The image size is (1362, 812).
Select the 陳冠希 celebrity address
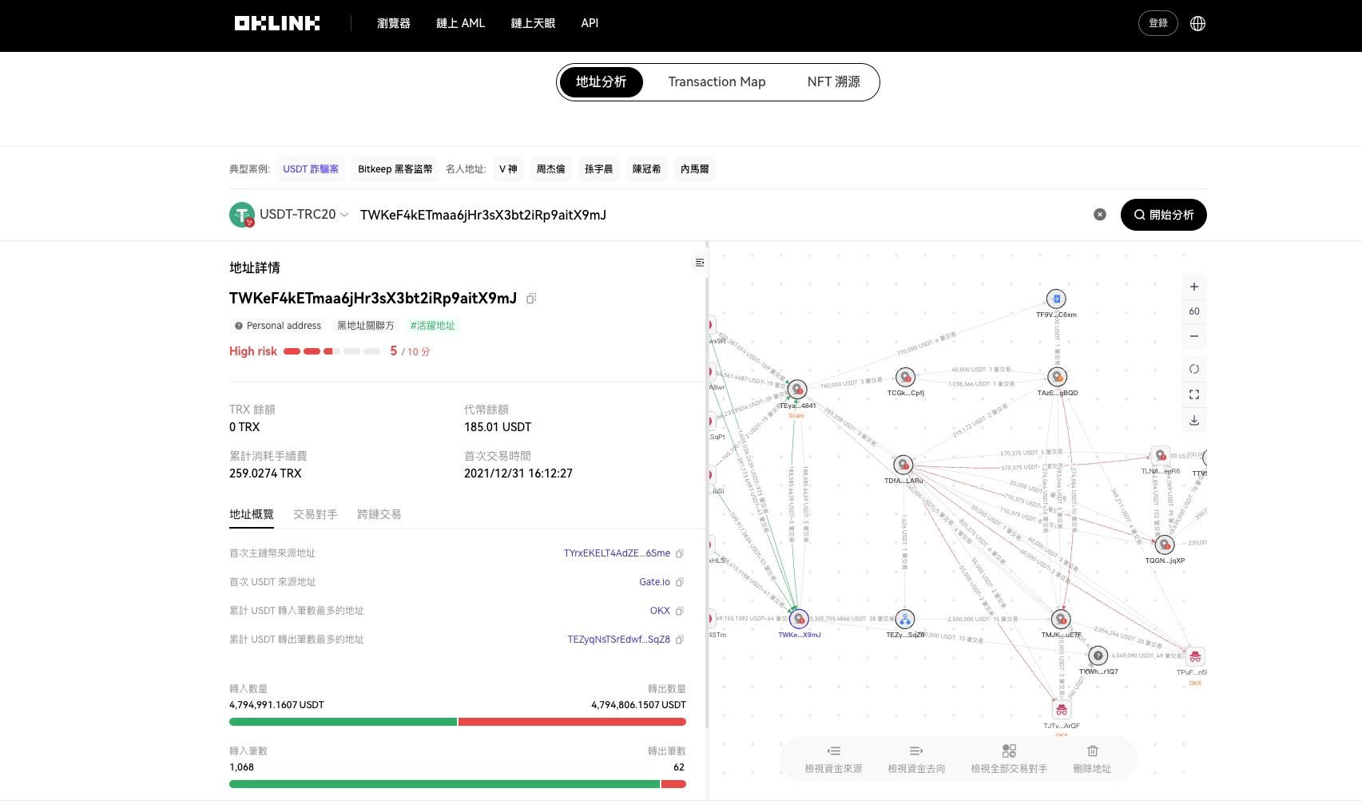pyautogui.click(x=646, y=169)
